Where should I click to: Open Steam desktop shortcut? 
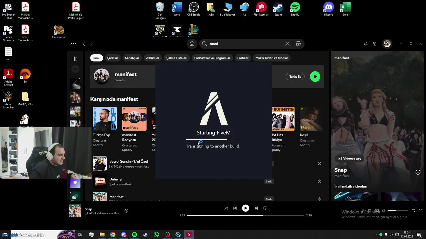click(278, 9)
